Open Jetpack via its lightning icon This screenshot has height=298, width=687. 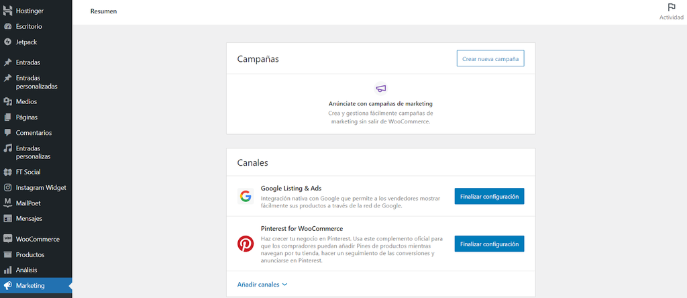[8, 42]
